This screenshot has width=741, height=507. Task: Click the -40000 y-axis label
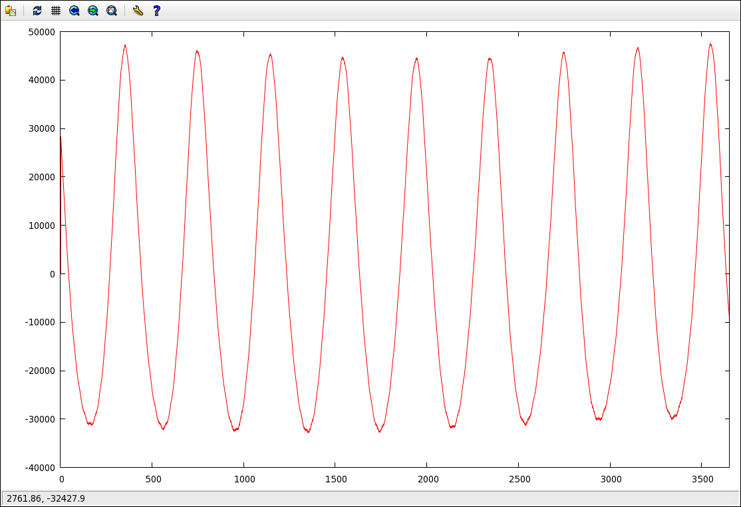coord(40,468)
